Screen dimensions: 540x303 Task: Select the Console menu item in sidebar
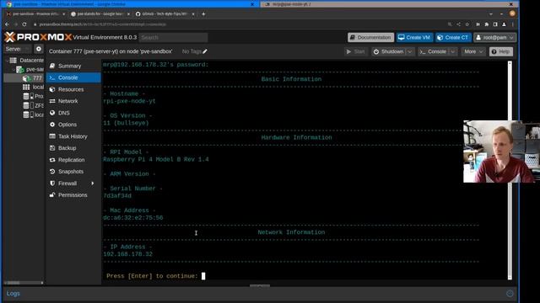click(x=73, y=77)
